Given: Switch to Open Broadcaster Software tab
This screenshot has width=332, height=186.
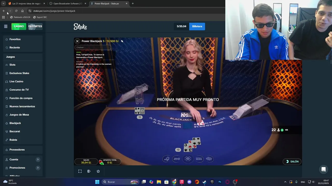Looking at the screenshot, I should (68, 4).
